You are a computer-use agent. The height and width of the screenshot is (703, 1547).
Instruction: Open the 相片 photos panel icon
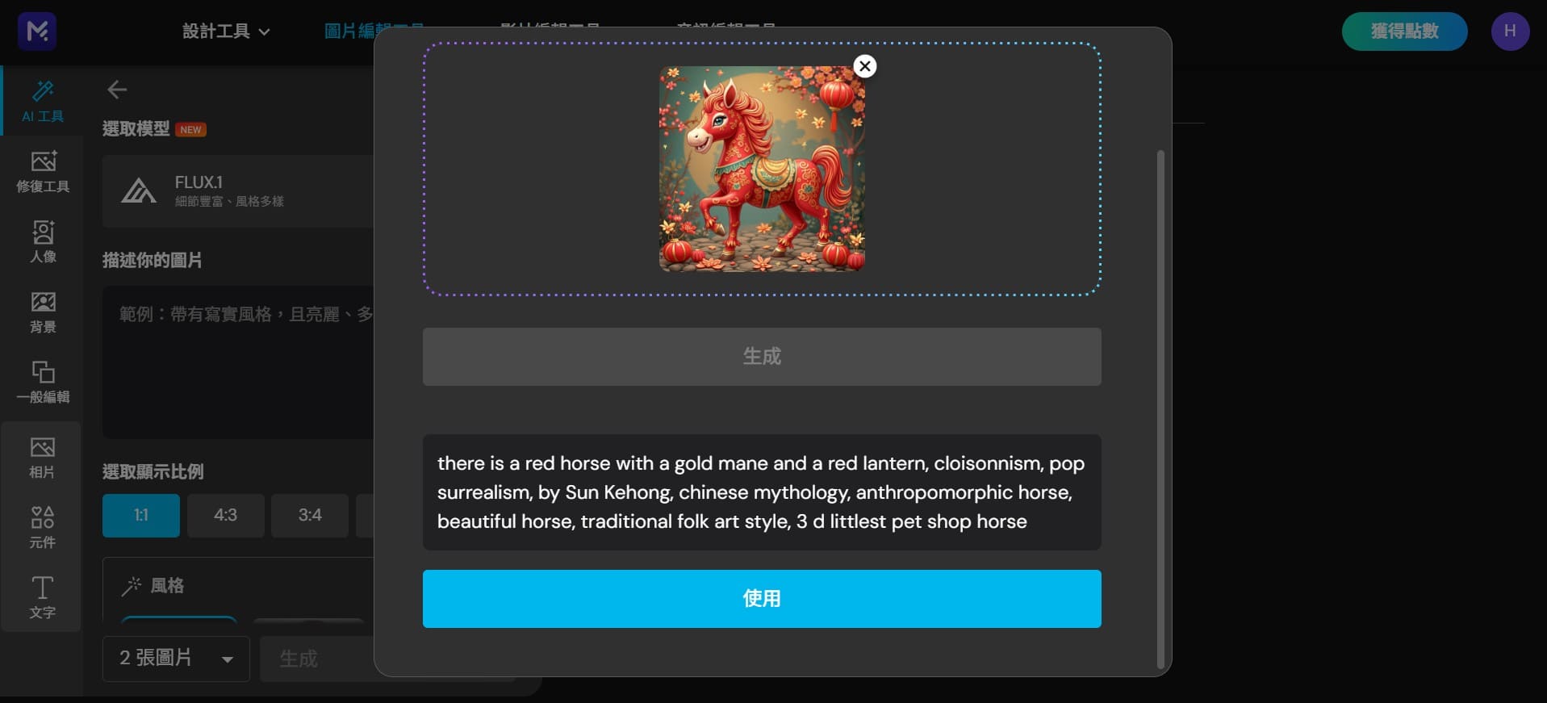tap(42, 457)
